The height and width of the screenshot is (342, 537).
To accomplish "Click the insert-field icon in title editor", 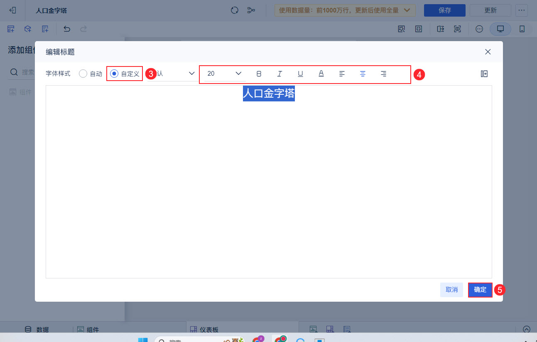I will 484,74.
